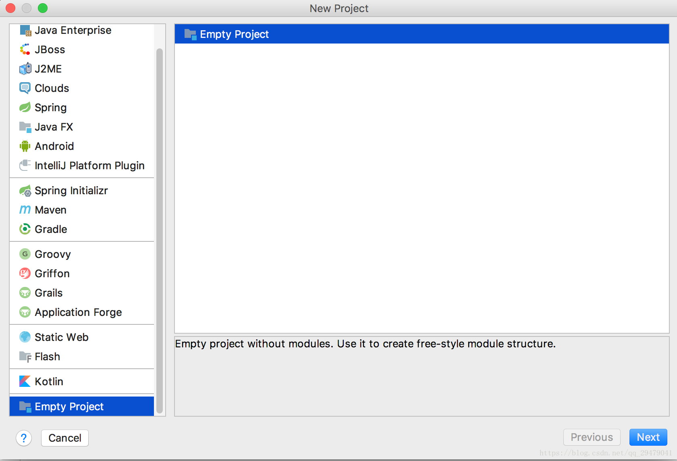Choose Grails project type
The height and width of the screenshot is (461, 677).
pyautogui.click(x=82, y=293)
